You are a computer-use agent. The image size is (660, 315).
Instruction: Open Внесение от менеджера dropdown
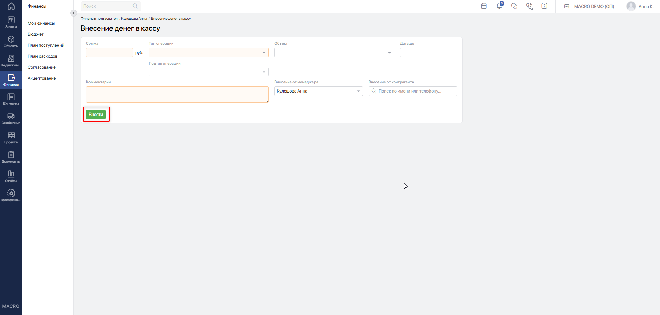pos(319,91)
